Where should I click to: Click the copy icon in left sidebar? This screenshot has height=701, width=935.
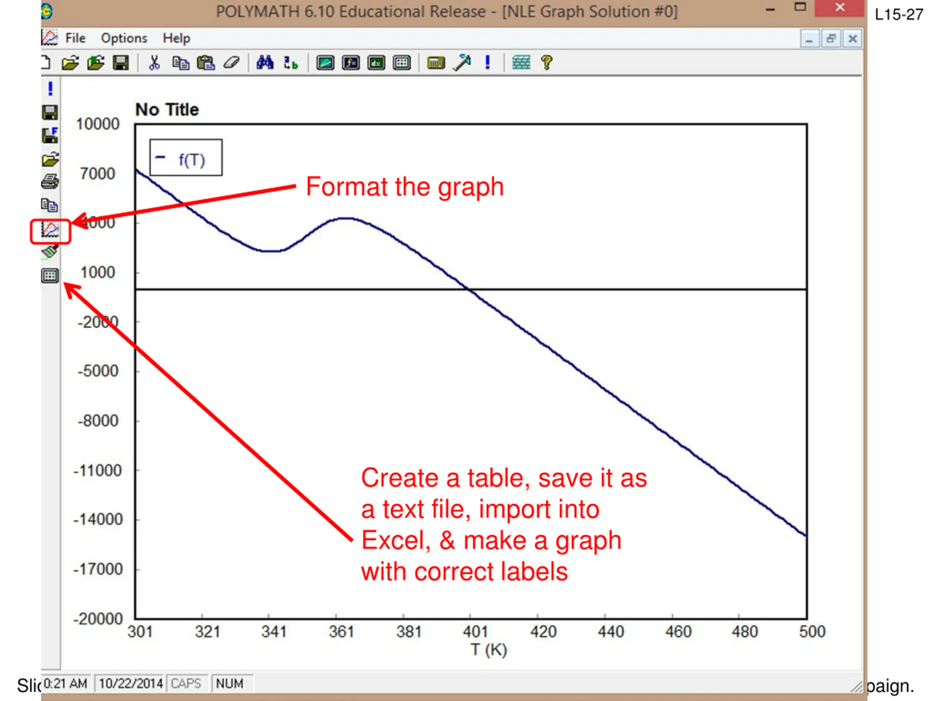point(50,205)
